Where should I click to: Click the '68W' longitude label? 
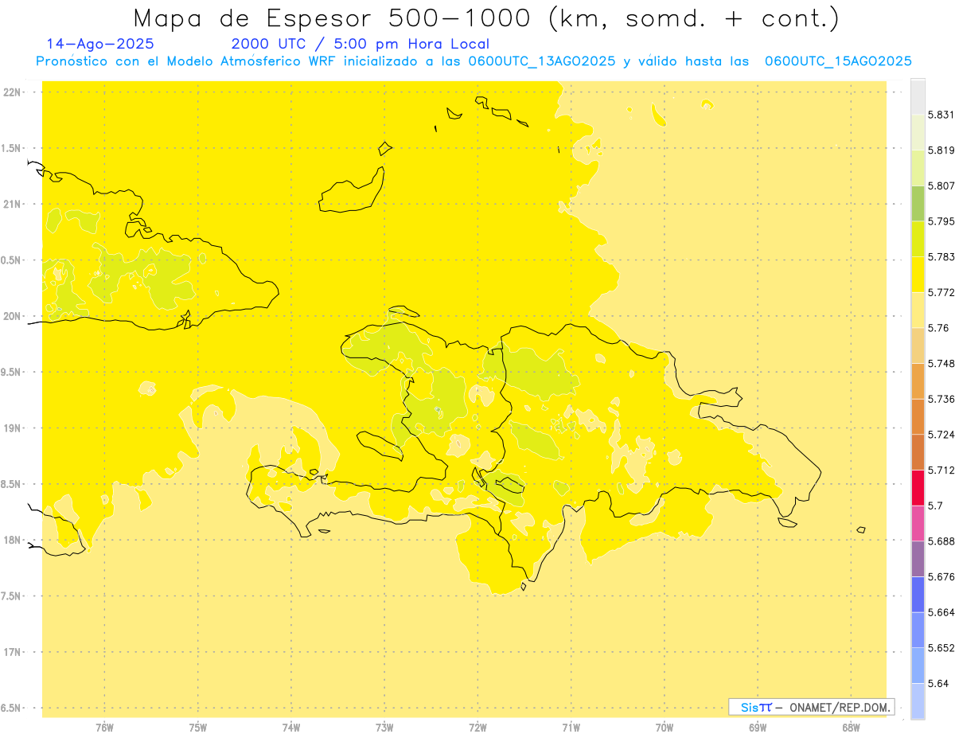(x=851, y=728)
